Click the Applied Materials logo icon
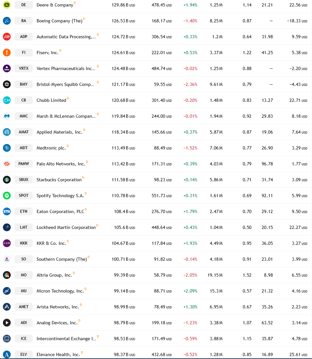Image resolution: width=312 pixels, height=359 pixels. point(7,132)
